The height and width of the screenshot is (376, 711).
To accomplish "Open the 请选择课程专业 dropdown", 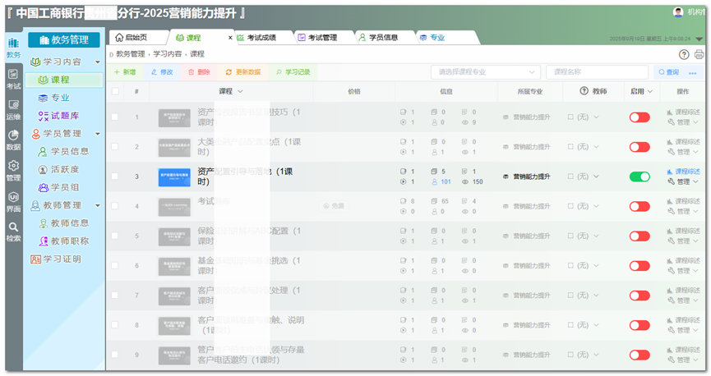I will [x=486, y=72].
